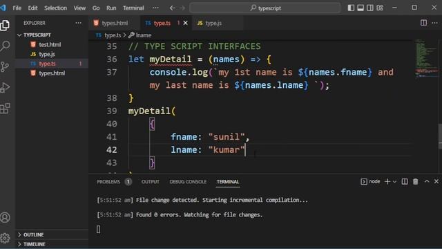This screenshot has height=249, width=442.
Task: Collapse the TYPESCRIPT folder section
Action: [52, 35]
